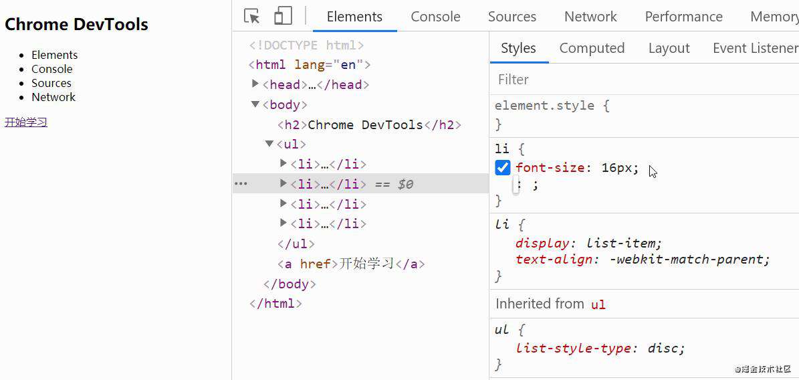
Task: Expand the first li node
Action: (x=283, y=163)
